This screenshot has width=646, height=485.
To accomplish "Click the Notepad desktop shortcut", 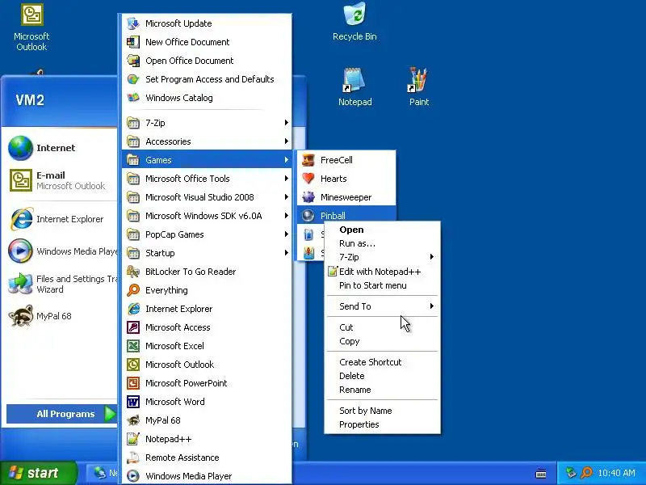I will coord(354,86).
